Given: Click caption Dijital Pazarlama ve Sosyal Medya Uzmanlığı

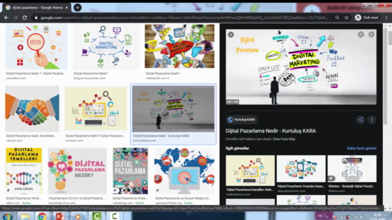Looking at the screenshot, I should click(183, 198).
